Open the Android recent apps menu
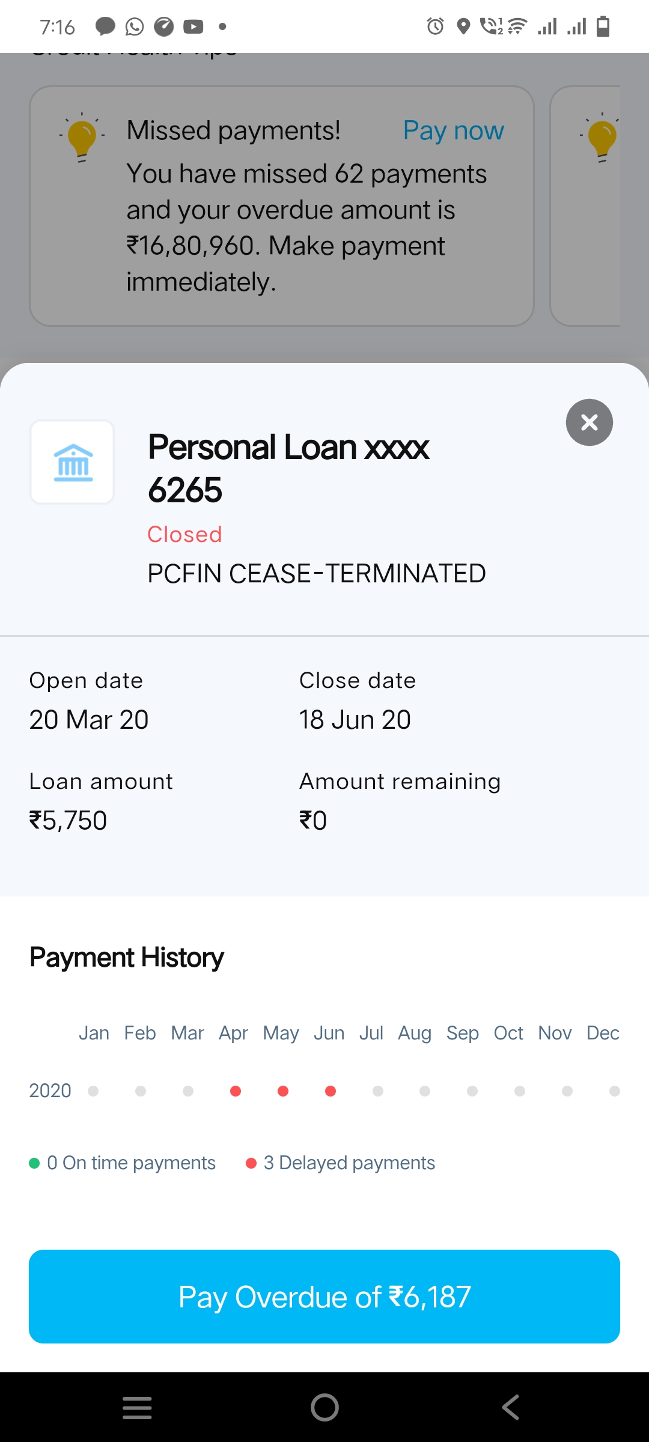Image resolution: width=649 pixels, height=1442 pixels. pyautogui.click(x=137, y=1407)
